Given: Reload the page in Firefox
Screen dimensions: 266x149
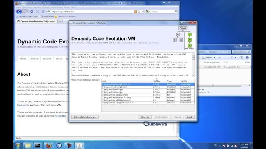Looking at the screenshot, I should point(32,12).
